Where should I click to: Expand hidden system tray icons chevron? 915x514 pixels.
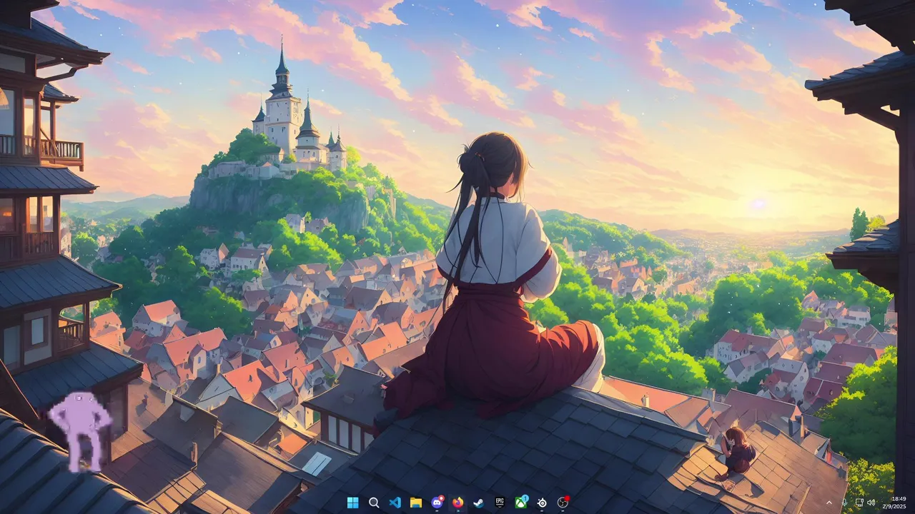[x=829, y=503]
